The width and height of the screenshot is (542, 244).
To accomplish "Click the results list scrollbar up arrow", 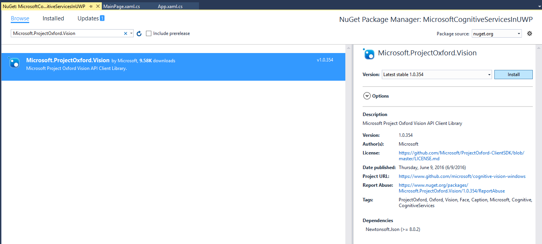I will [x=349, y=48].
